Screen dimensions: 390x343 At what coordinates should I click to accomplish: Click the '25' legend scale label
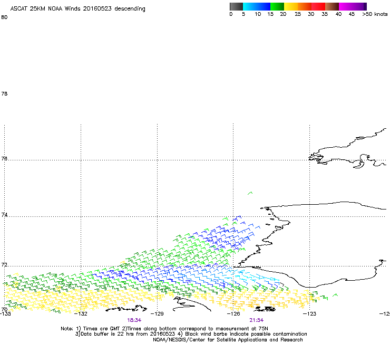coord(298,14)
